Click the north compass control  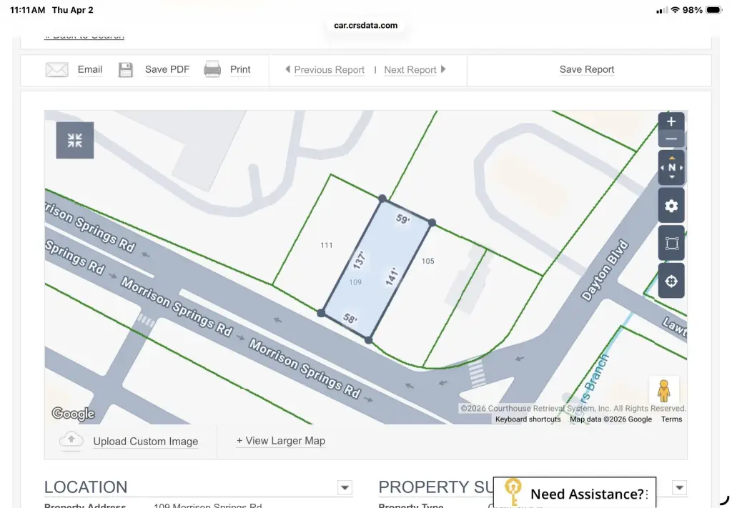click(x=671, y=168)
